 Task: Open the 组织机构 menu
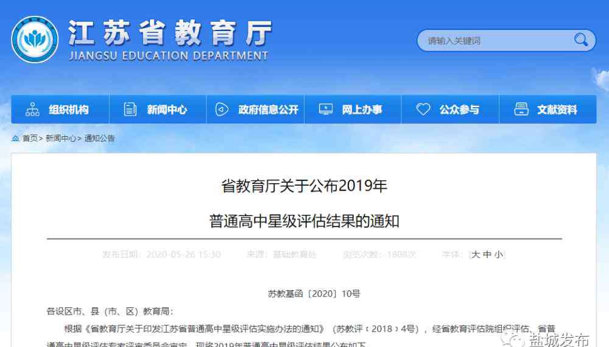click(x=60, y=110)
